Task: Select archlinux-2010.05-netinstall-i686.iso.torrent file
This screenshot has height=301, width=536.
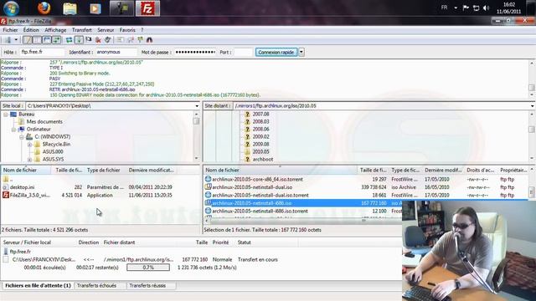Action: [x=260, y=212]
